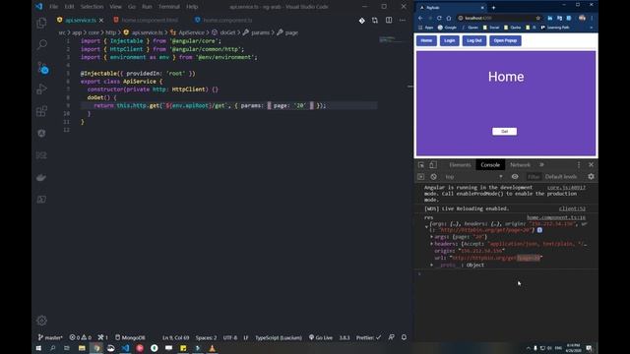630x354 pixels.
Task: Click MongoDB in the status bar
Action: 130,337
